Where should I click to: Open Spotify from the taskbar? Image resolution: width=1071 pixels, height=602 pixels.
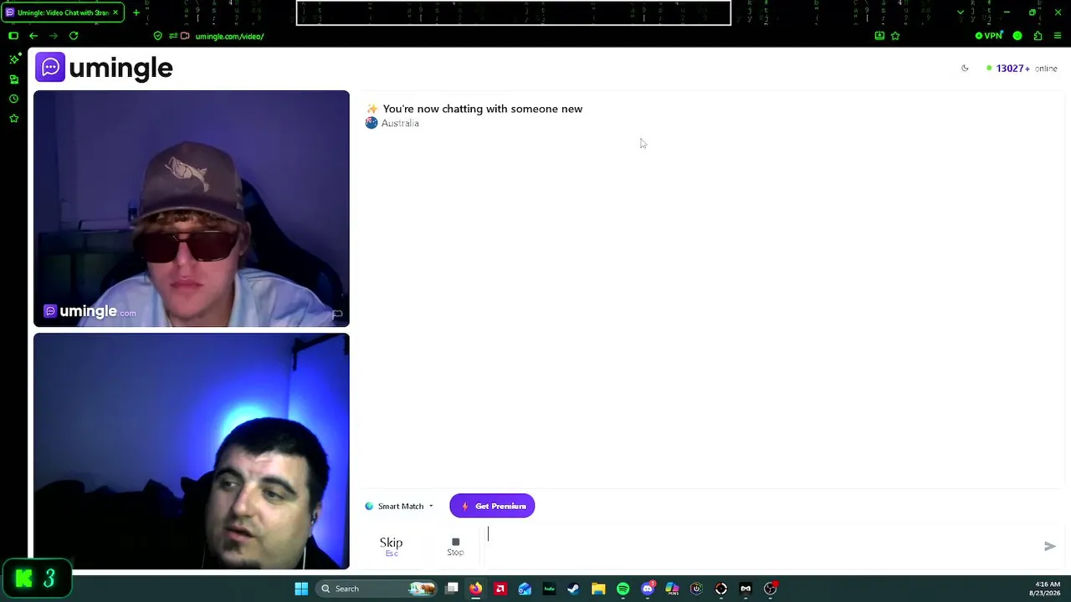pos(623,589)
